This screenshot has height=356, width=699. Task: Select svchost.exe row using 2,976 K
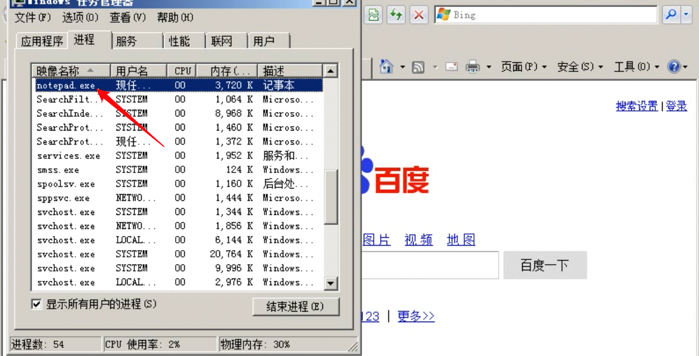(x=179, y=282)
